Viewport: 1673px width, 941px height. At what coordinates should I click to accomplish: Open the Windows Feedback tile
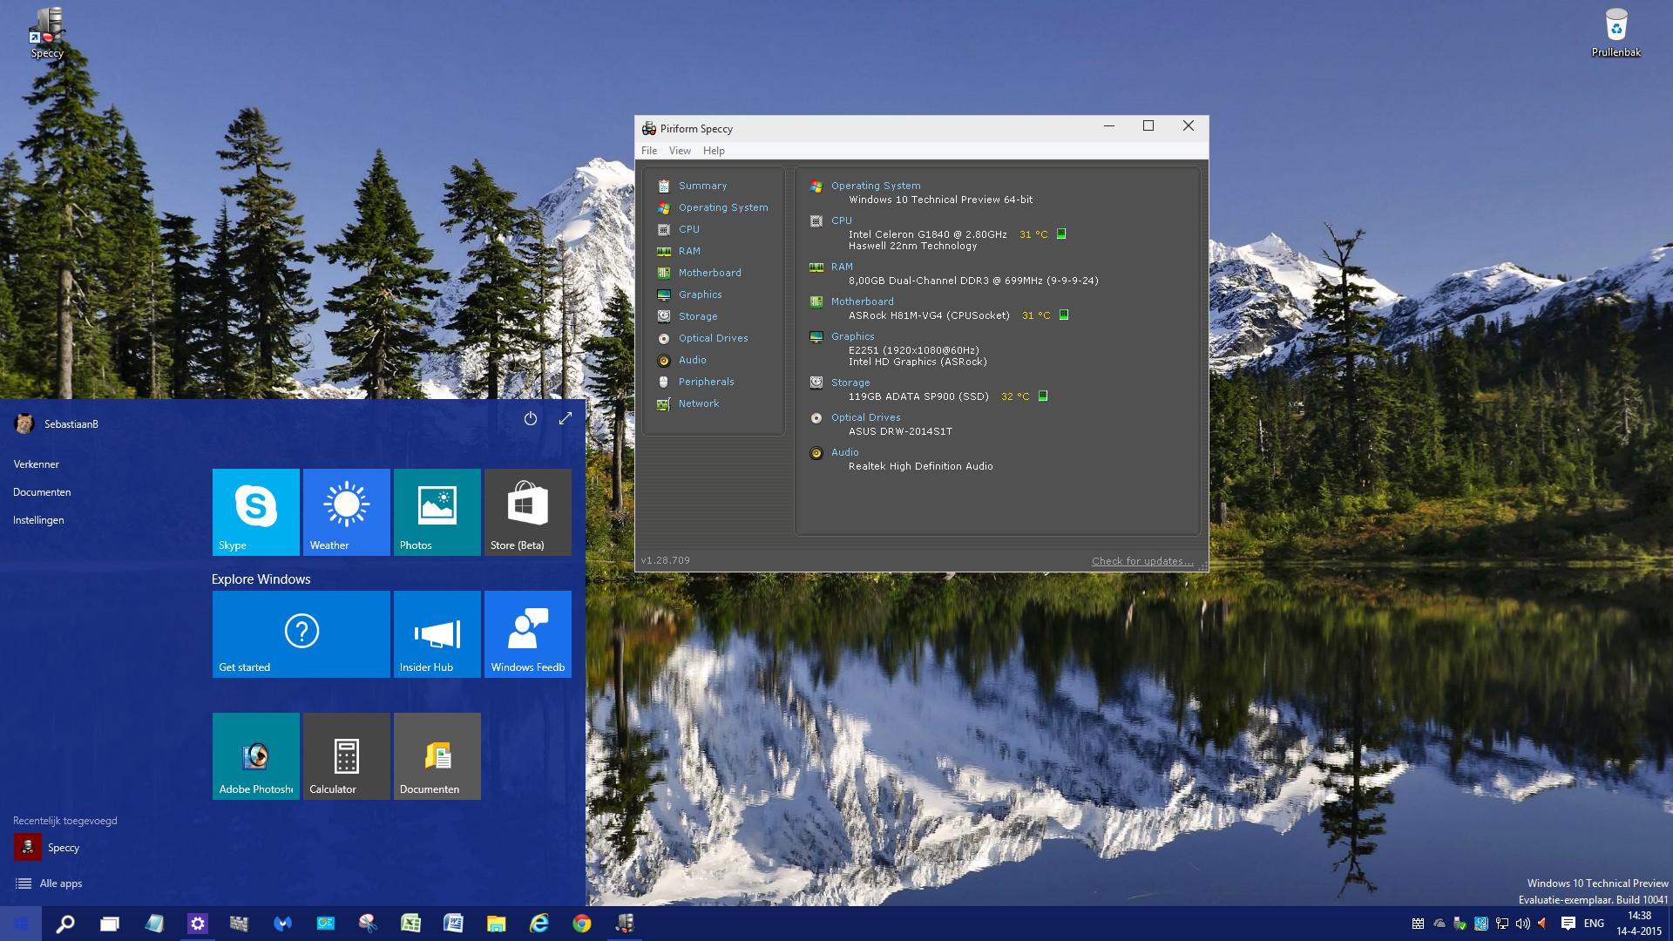(x=528, y=634)
